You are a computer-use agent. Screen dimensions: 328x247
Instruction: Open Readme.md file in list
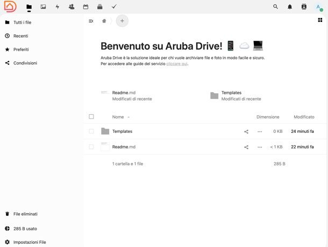(124, 147)
